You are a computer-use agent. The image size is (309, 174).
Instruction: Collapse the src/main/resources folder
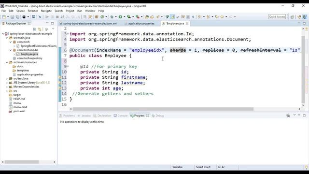[x=7, y=62]
